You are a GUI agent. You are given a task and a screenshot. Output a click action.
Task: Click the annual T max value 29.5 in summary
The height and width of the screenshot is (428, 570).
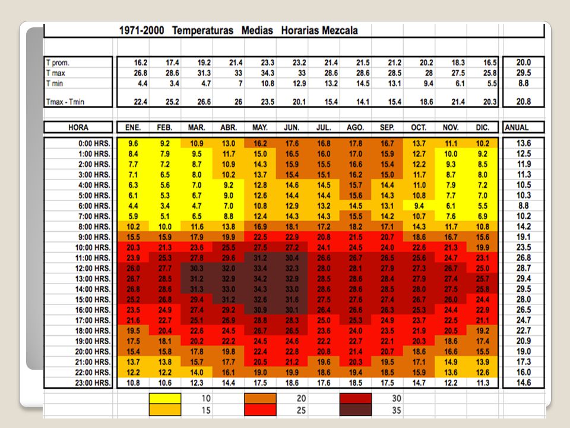[524, 73]
